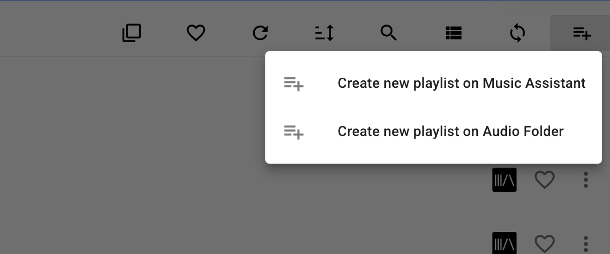Toggle list view layout icon
The width and height of the screenshot is (610, 254).
453,33
